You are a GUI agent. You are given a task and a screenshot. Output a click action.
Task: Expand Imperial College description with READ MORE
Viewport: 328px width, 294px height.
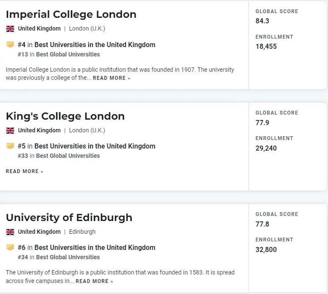(x=111, y=78)
